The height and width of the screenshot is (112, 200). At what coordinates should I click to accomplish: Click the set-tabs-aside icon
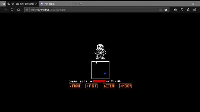[3, 4]
